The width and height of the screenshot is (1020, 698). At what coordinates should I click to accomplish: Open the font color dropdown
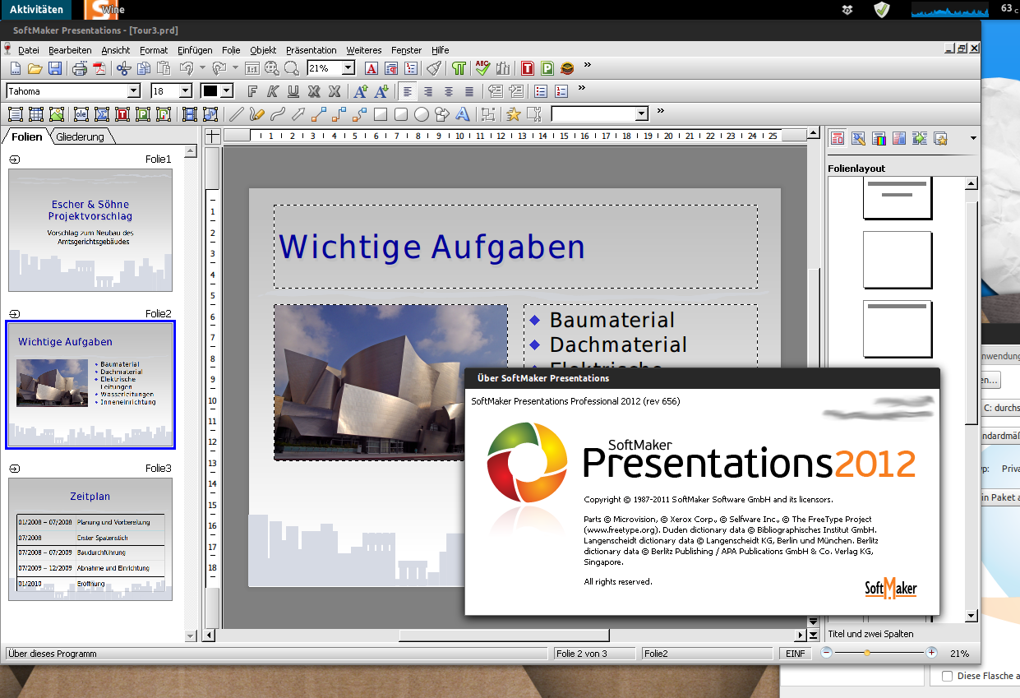click(228, 91)
